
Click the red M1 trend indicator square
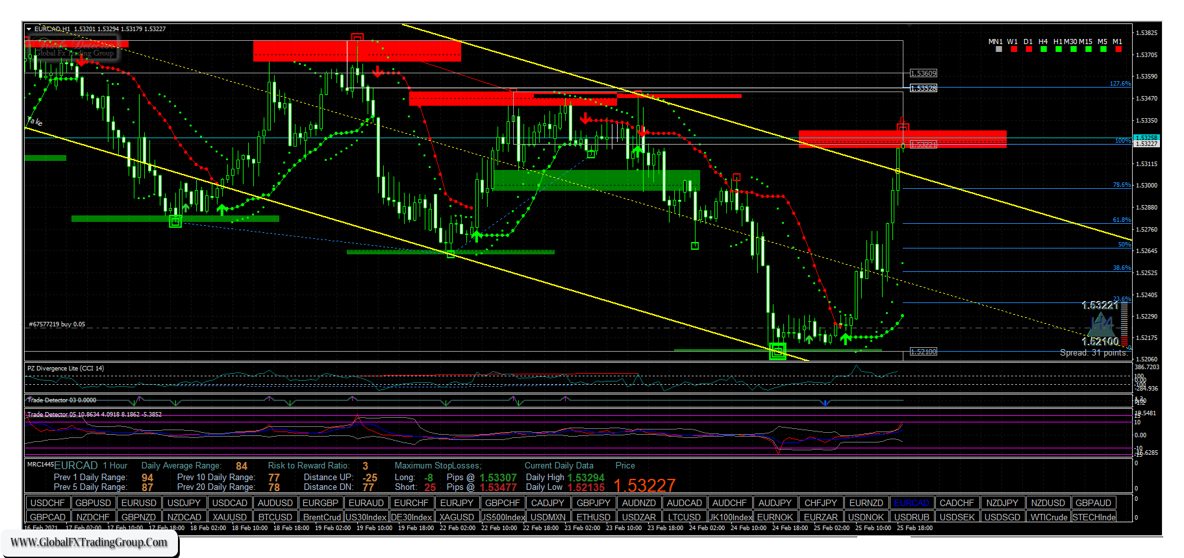[1118, 49]
